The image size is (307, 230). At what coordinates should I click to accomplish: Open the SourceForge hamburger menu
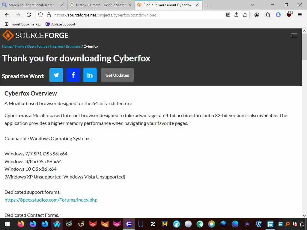point(294,36)
